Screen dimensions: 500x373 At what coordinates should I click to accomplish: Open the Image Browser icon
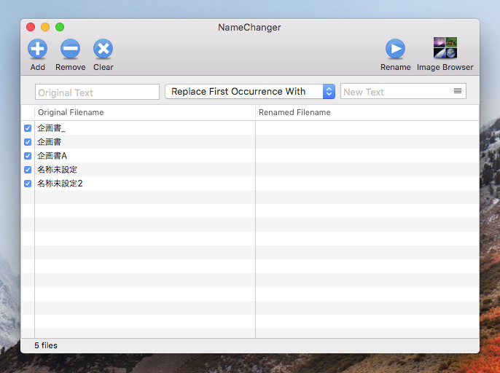tap(445, 48)
